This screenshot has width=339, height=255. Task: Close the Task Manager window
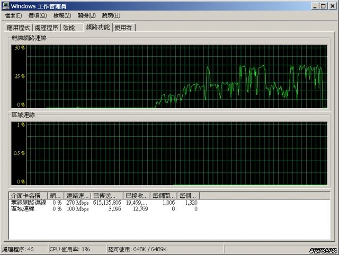pyautogui.click(x=332, y=6)
